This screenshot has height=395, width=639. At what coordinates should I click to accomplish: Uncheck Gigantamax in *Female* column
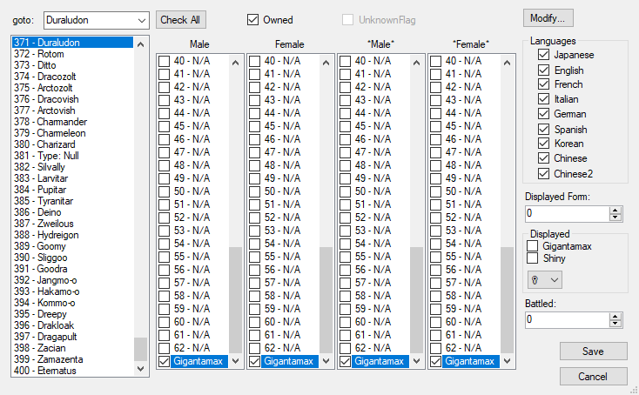435,361
